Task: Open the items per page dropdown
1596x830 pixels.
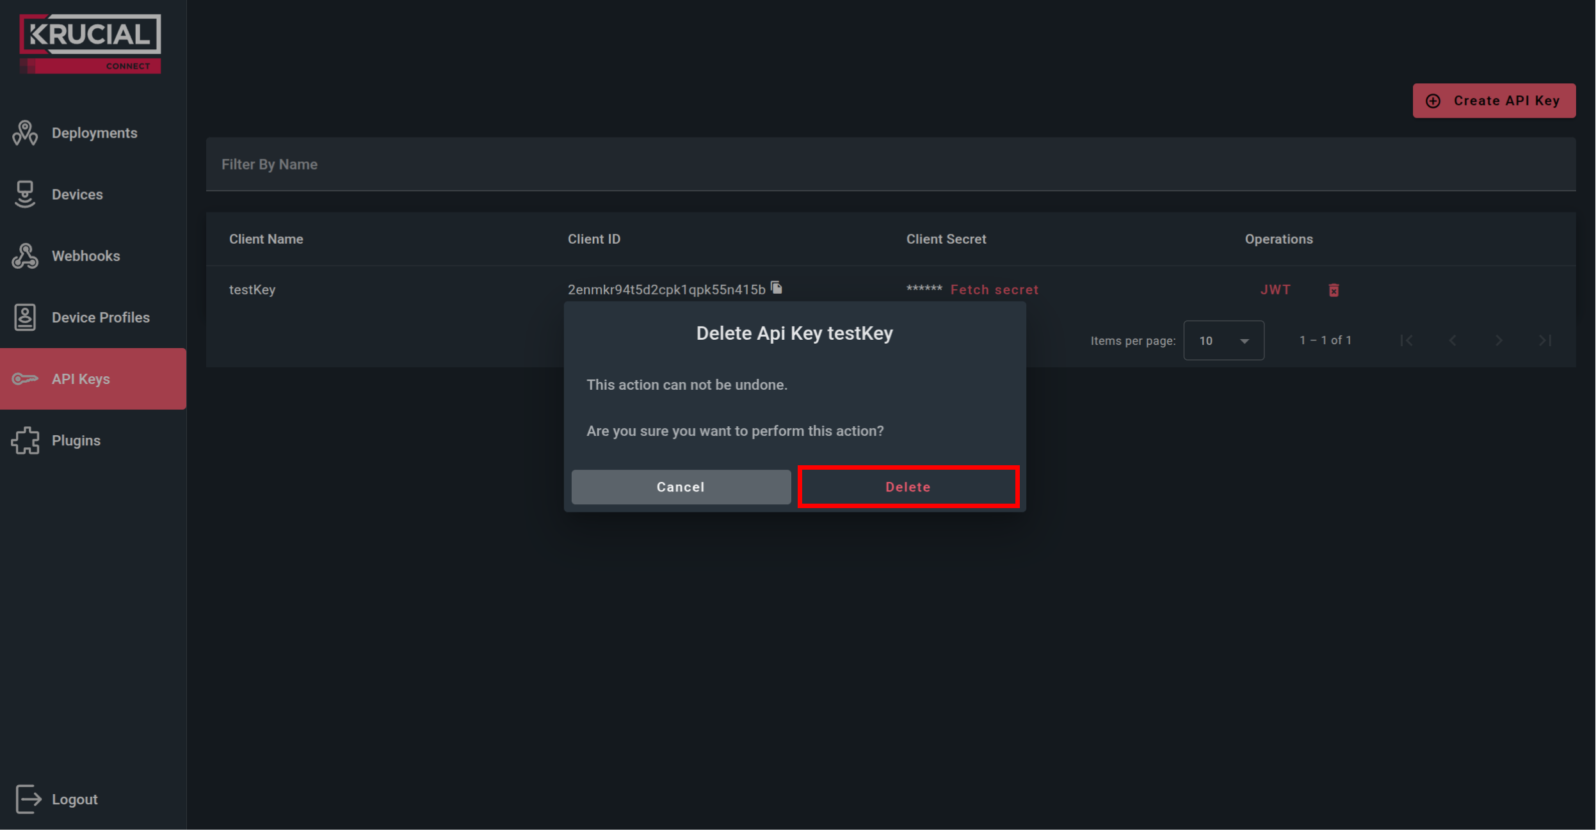Action: [x=1223, y=340]
